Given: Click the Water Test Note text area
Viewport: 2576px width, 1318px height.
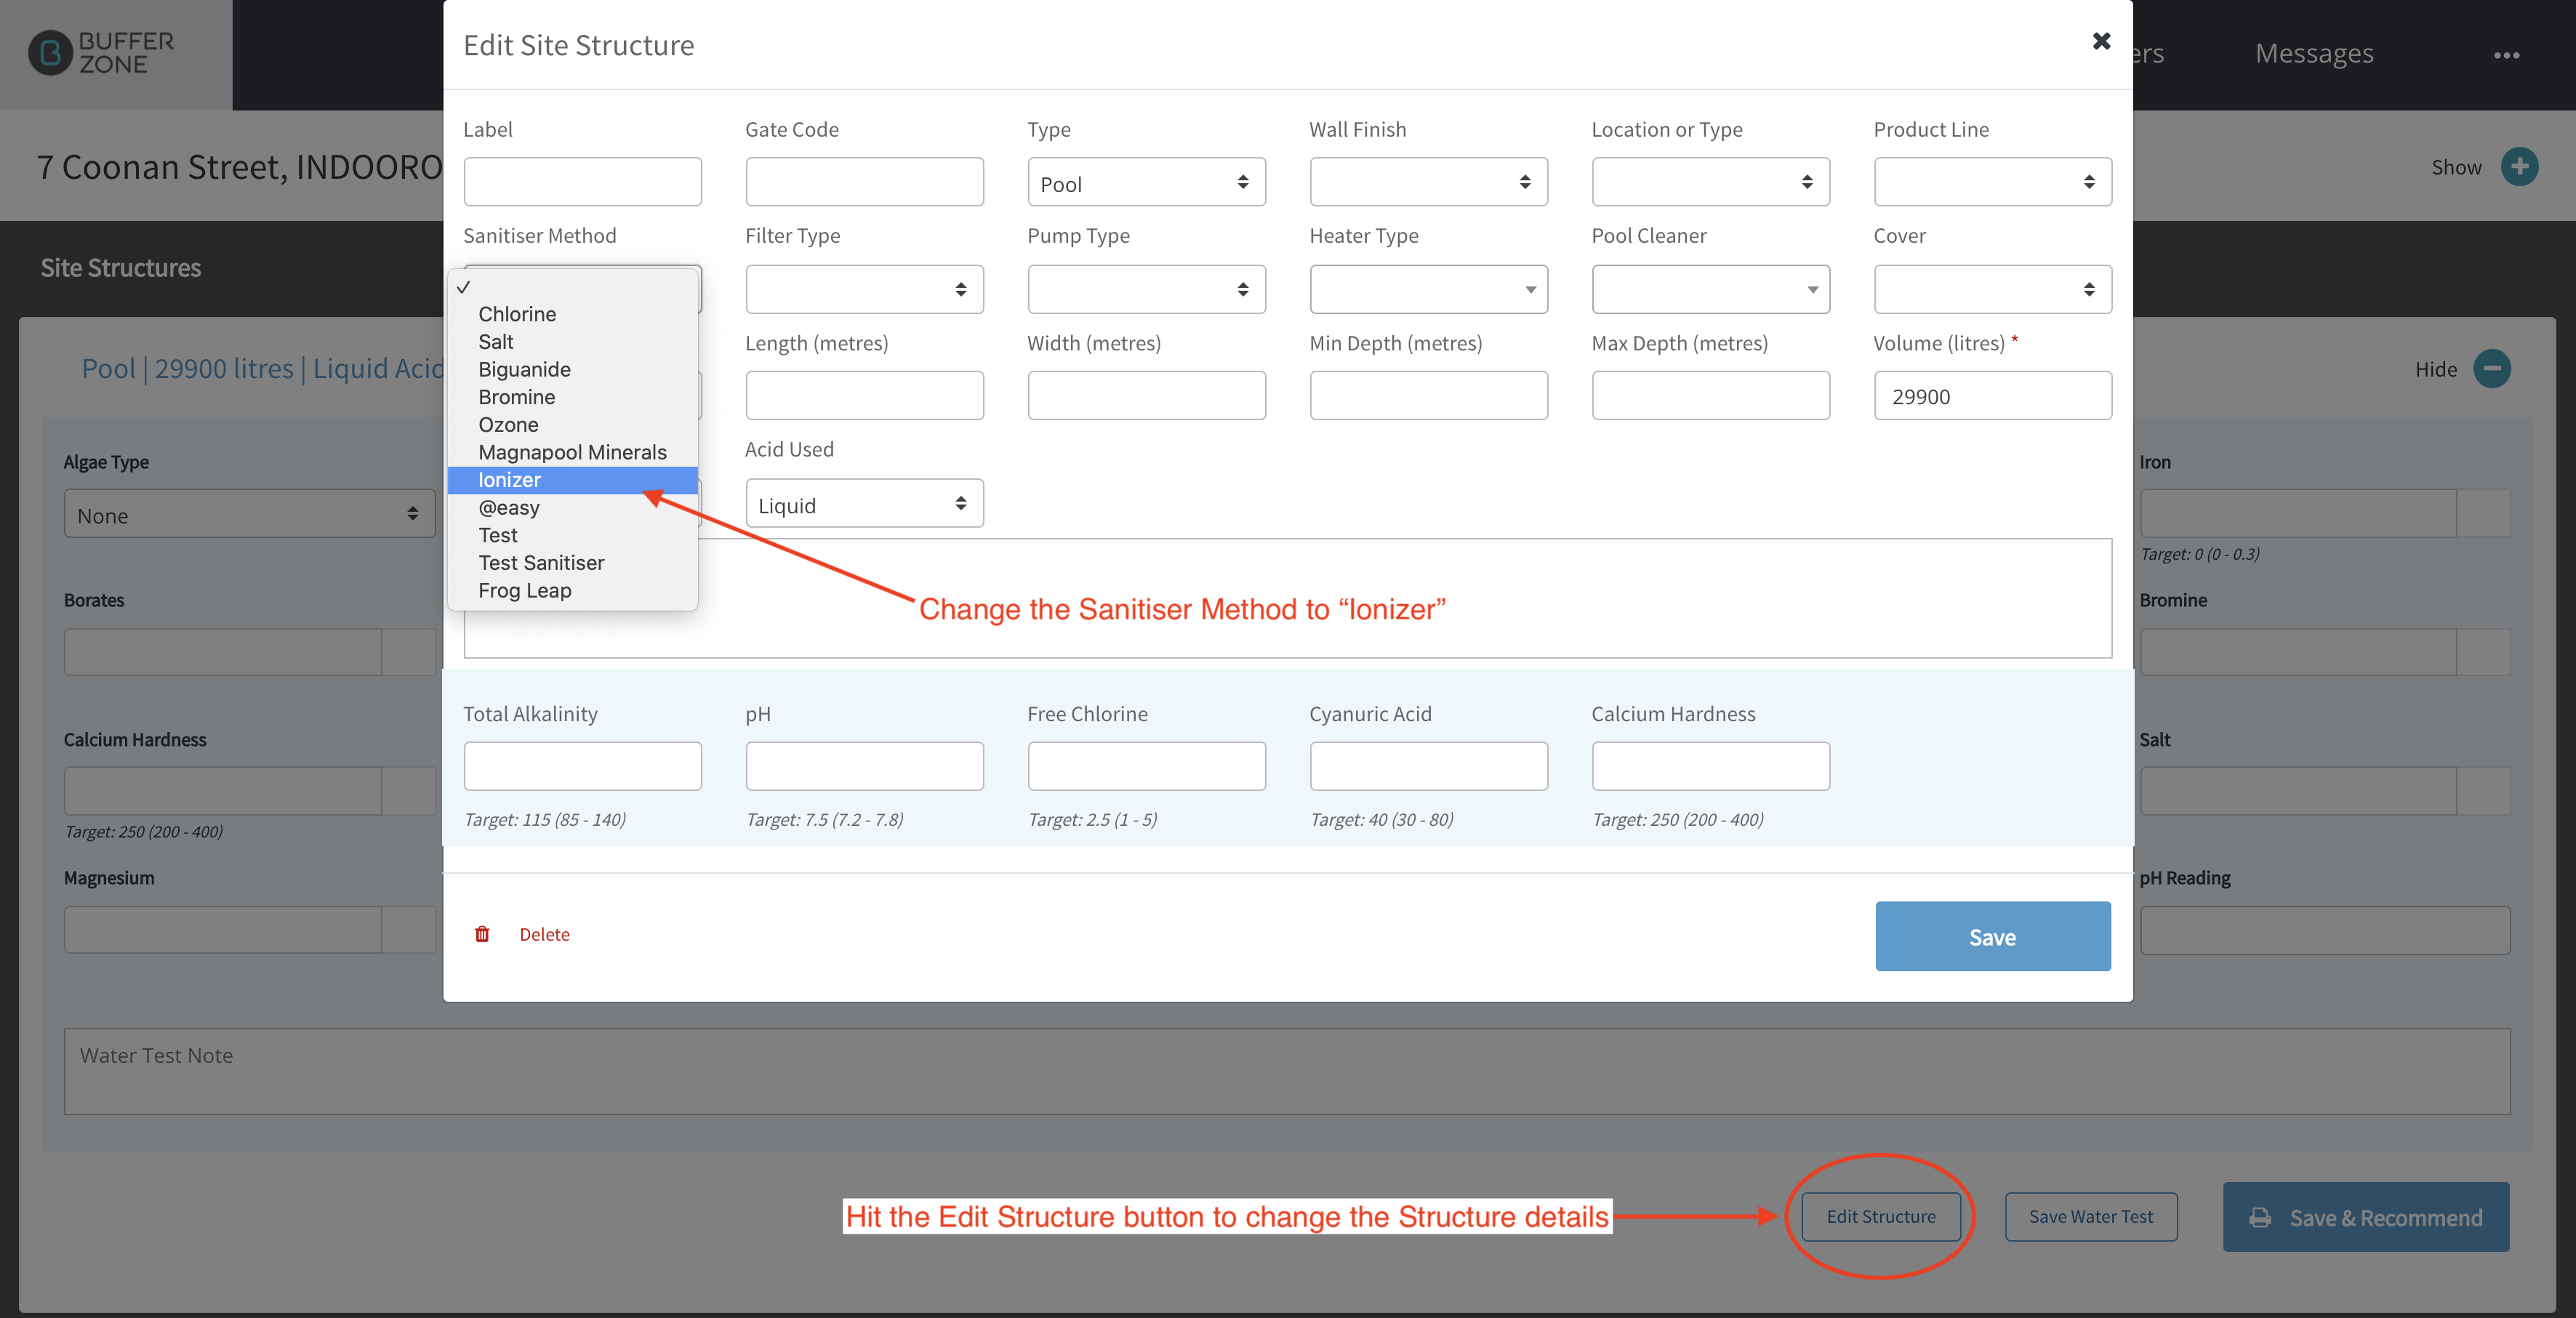Looking at the screenshot, I should pos(1287,1071).
